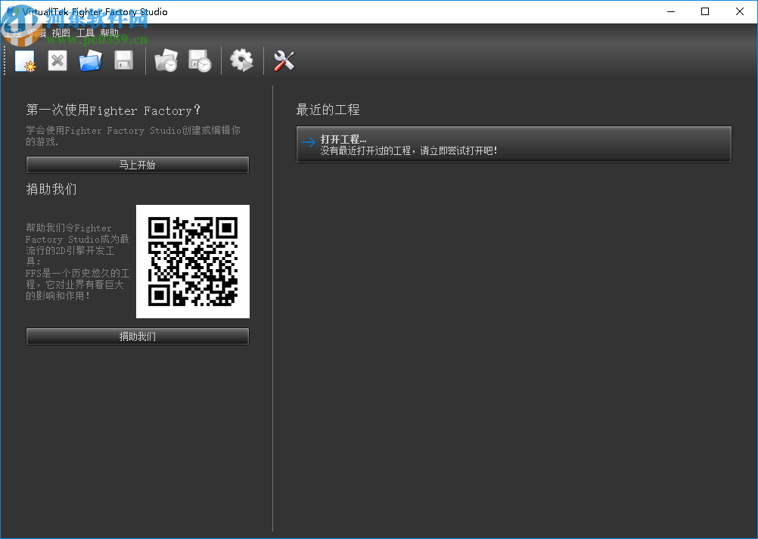Click the Close Project X icon
This screenshot has width=758, height=539.
point(57,61)
